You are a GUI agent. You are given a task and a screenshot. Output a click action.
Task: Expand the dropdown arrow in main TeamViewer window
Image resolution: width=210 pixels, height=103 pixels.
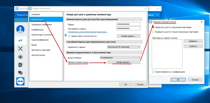click(x=158, y=15)
